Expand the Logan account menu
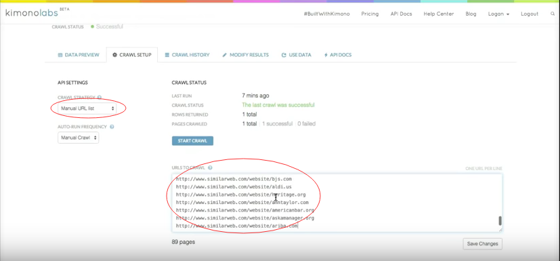The image size is (560, 261). 498,14
